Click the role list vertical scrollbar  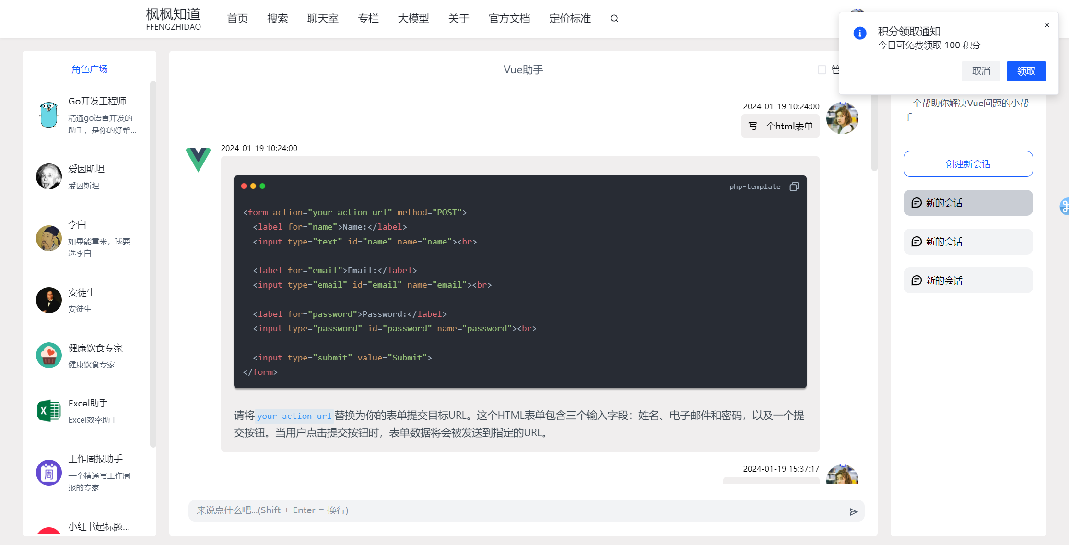(x=153, y=264)
